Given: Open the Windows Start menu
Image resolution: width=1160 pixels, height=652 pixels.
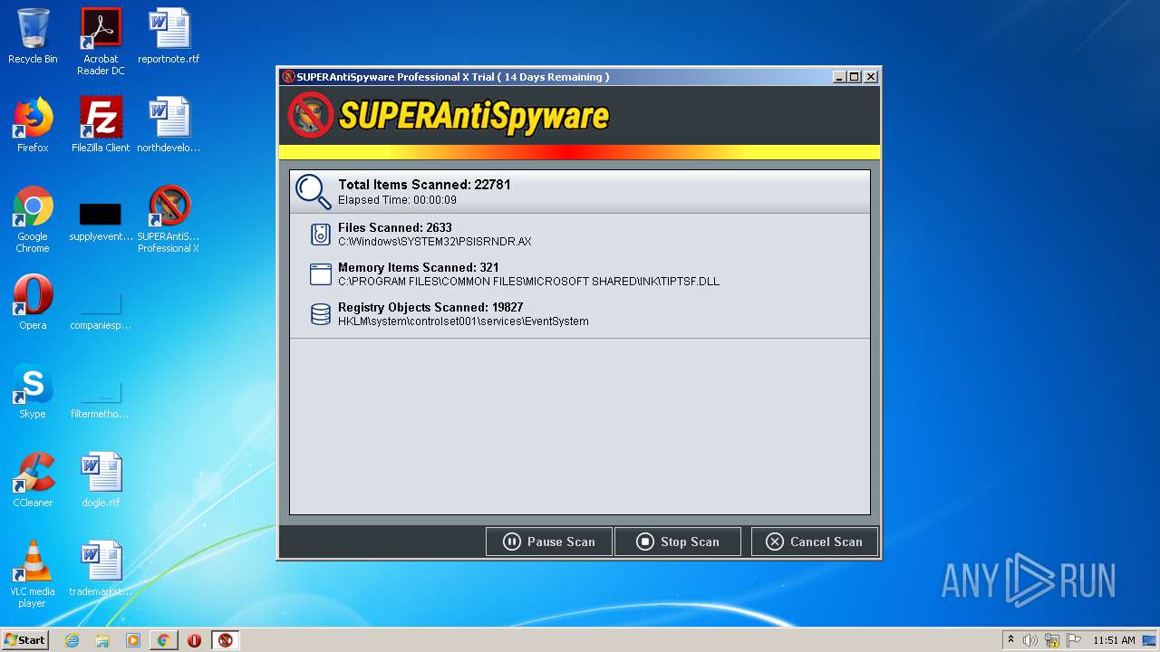Looking at the screenshot, I should point(25,640).
